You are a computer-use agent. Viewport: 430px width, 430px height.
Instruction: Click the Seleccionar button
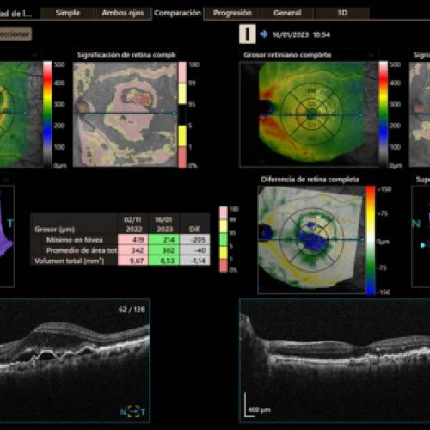click(x=15, y=34)
